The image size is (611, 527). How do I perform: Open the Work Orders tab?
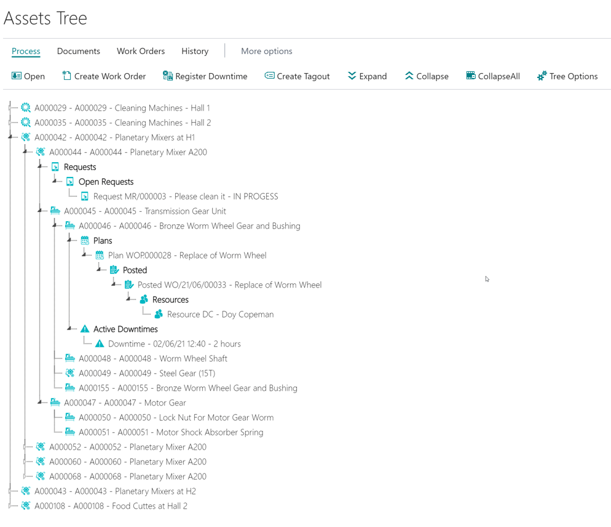[140, 51]
